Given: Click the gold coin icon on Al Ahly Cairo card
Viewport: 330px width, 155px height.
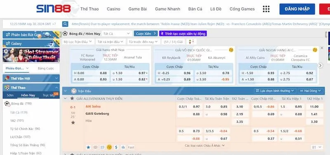Looking at the screenshot, I should pyautogui.click(x=315, y=50).
